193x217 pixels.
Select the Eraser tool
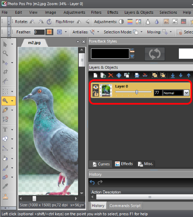(x=5, y=177)
